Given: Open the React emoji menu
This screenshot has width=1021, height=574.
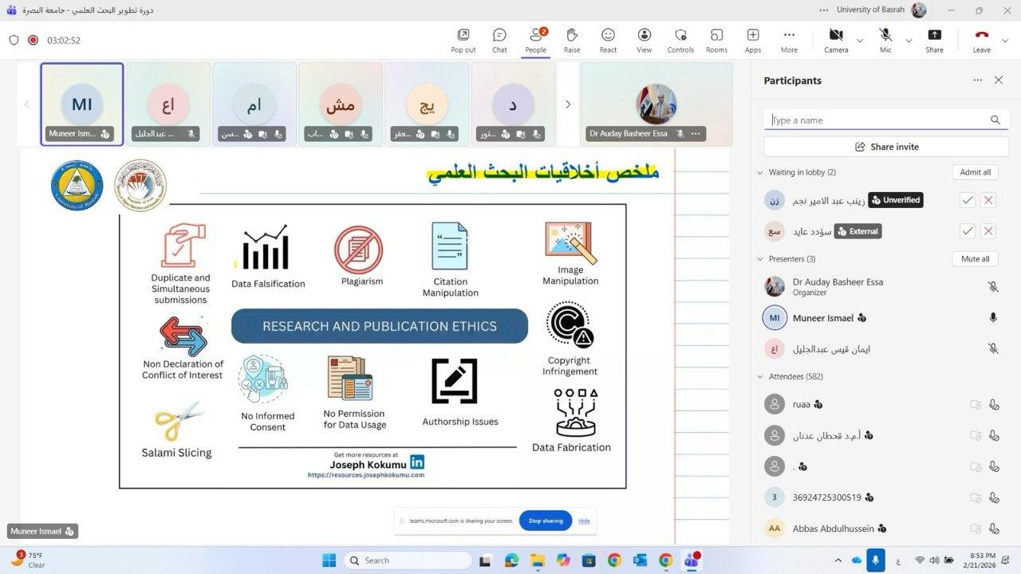Looking at the screenshot, I should (x=608, y=40).
